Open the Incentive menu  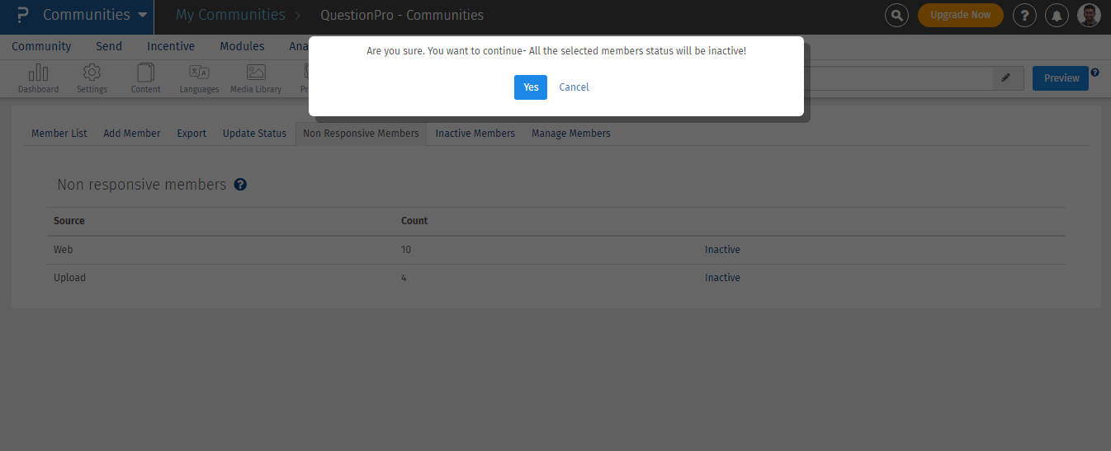tap(171, 46)
